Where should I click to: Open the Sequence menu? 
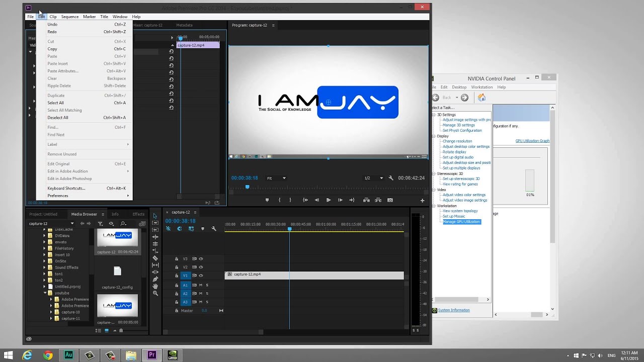70,17
